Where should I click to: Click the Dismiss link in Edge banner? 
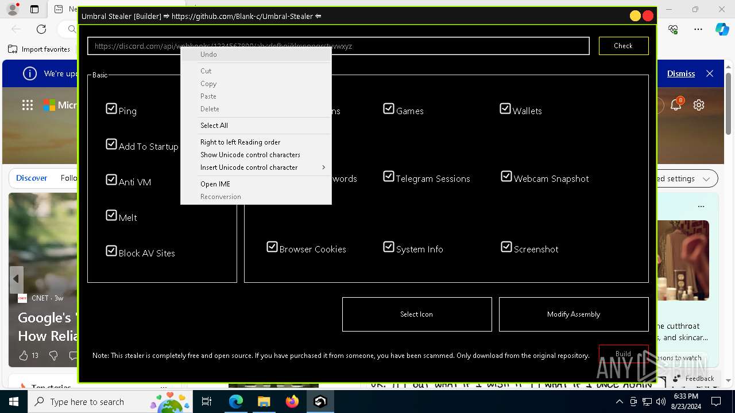(681, 73)
